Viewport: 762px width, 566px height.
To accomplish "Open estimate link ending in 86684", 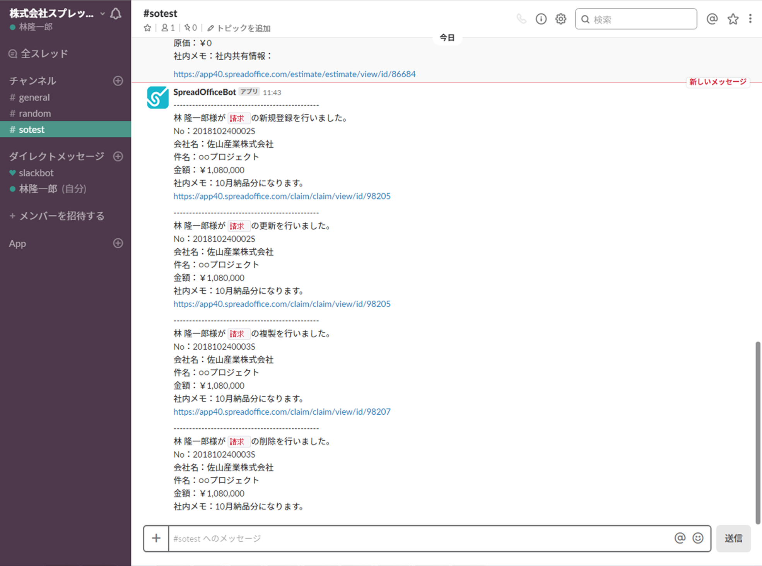I will [x=294, y=74].
